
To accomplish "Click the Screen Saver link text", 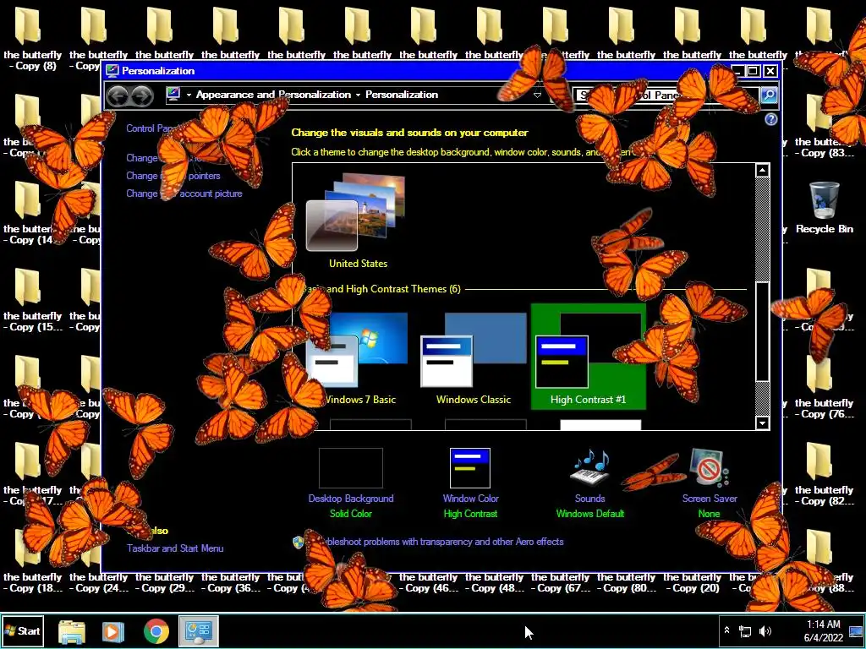I will coord(710,499).
